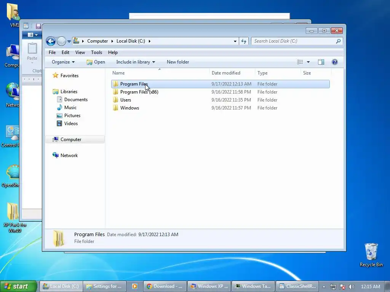
Task: Open WordPad application menu button in background
Action: [32, 35]
